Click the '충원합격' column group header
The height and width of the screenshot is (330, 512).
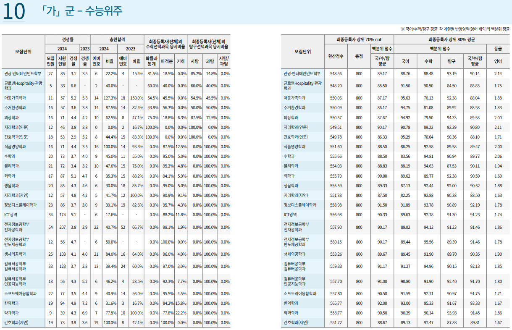117,39
